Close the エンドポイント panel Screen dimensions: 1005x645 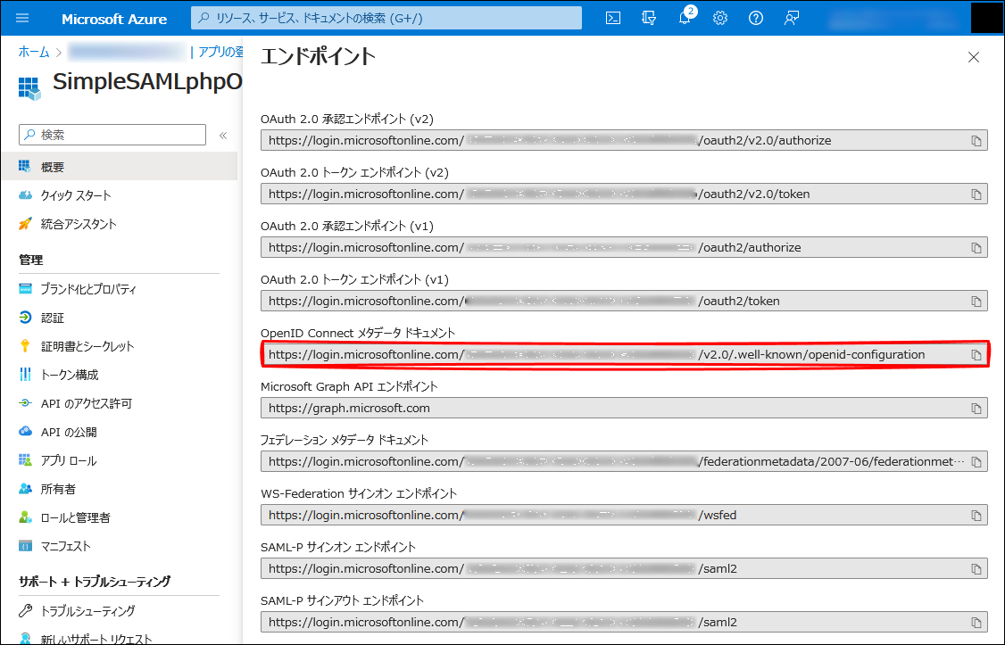tap(974, 57)
